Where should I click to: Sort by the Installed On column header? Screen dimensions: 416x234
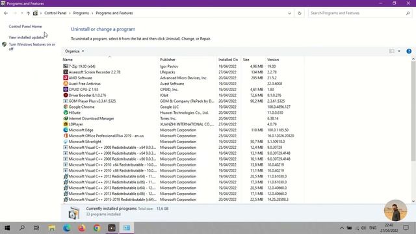pos(228,60)
